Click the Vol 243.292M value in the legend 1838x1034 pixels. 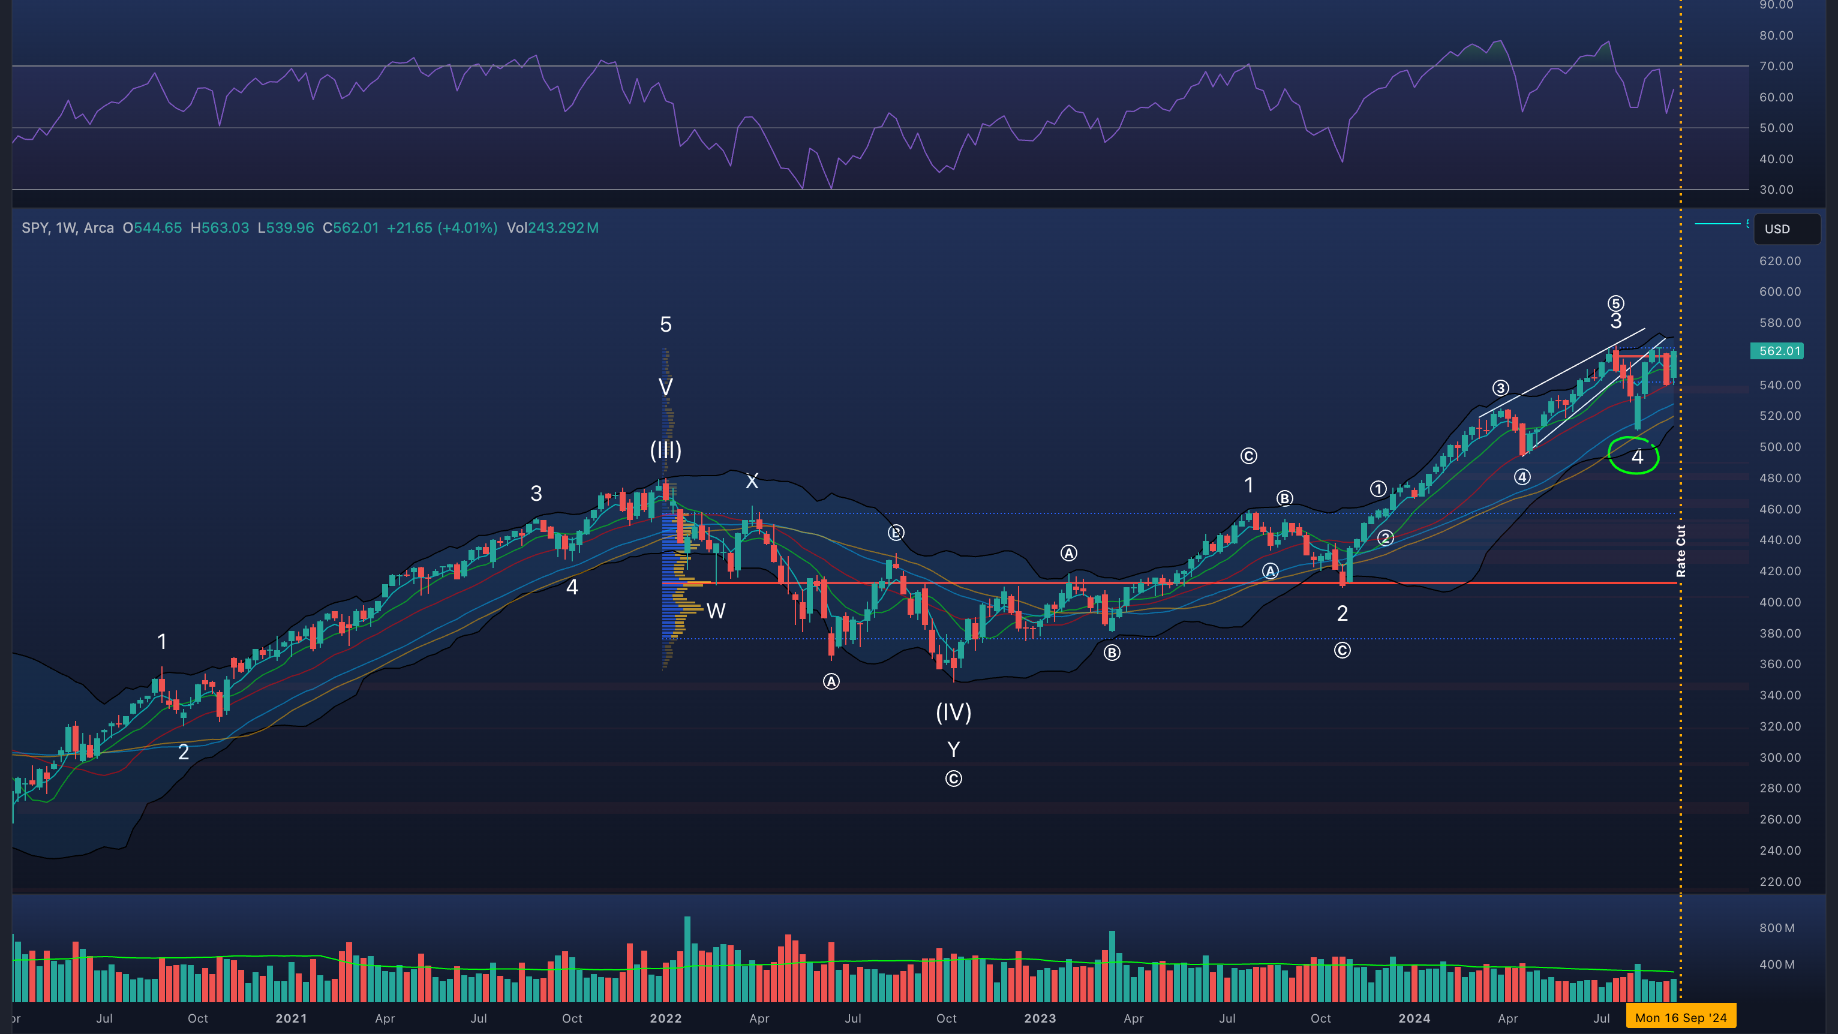[x=554, y=229]
